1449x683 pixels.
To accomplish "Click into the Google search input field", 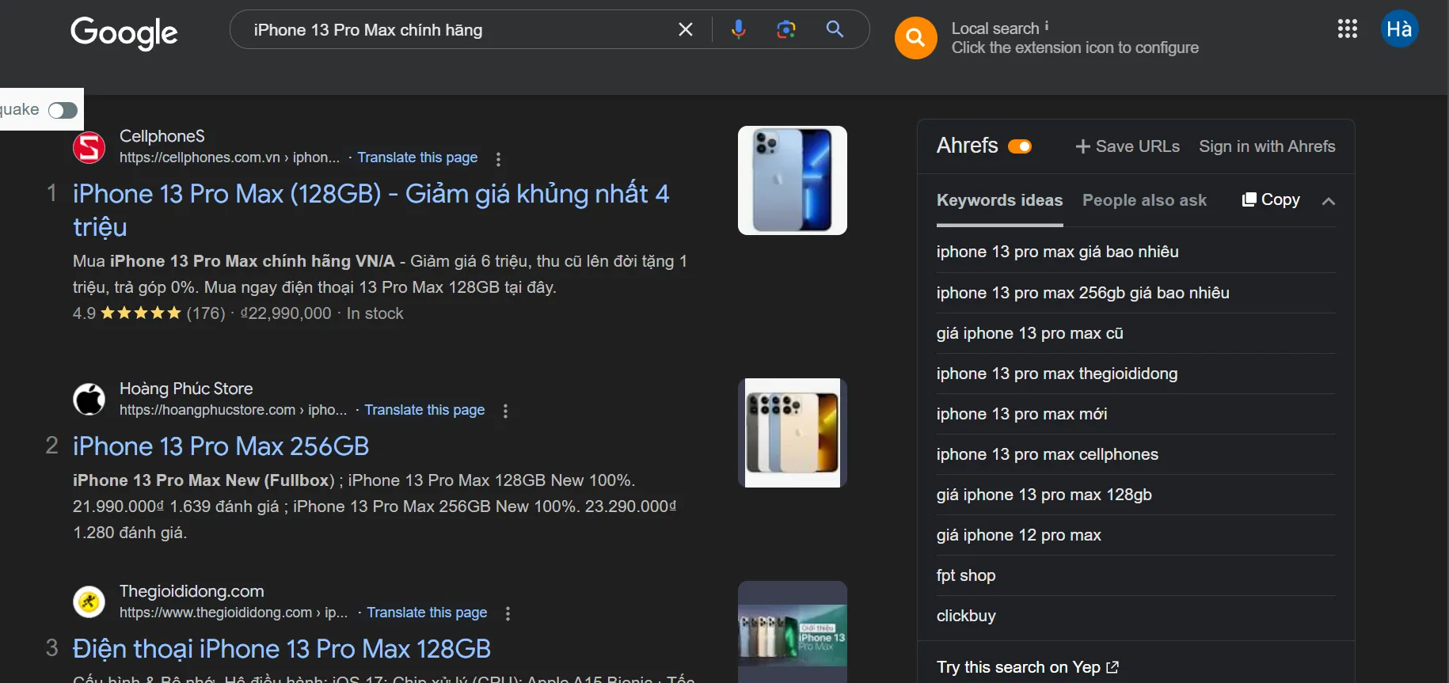I will [x=459, y=30].
